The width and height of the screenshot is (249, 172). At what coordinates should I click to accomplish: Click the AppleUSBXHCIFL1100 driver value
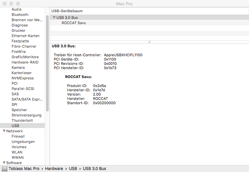(123, 55)
